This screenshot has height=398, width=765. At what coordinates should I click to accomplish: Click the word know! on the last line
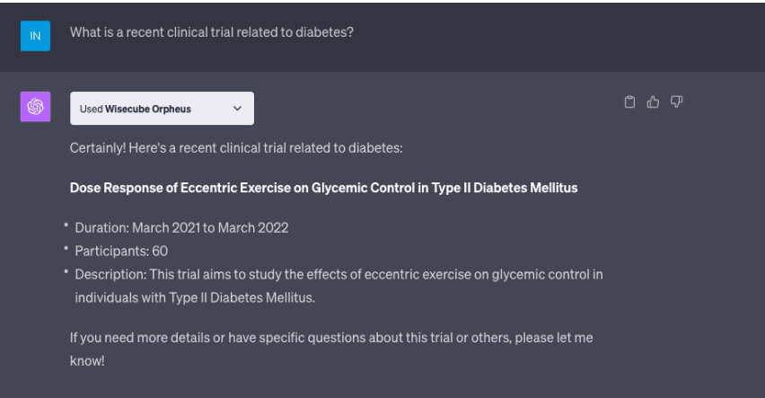coord(87,361)
